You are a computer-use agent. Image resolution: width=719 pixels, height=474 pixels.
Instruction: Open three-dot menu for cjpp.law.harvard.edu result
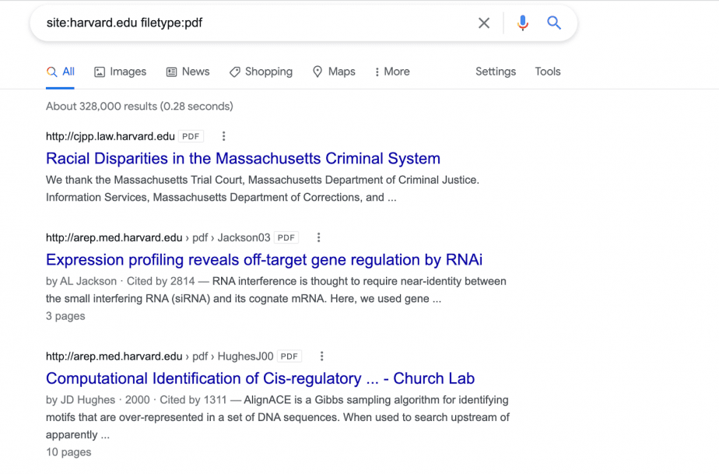pyautogui.click(x=224, y=136)
